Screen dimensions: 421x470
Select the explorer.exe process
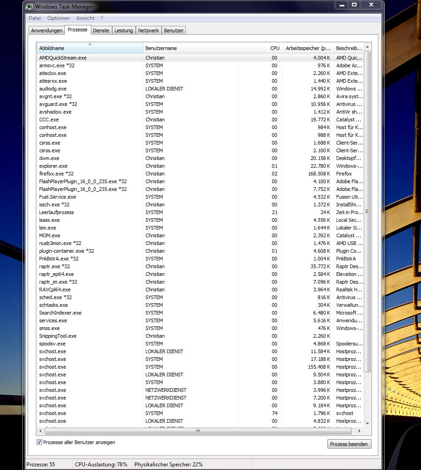200,166
